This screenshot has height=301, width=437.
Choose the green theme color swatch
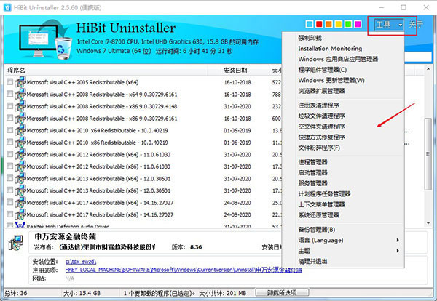348,24
